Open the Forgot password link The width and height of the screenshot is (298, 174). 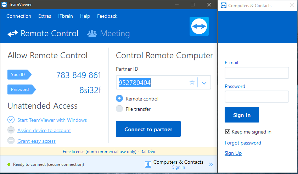click(243, 143)
